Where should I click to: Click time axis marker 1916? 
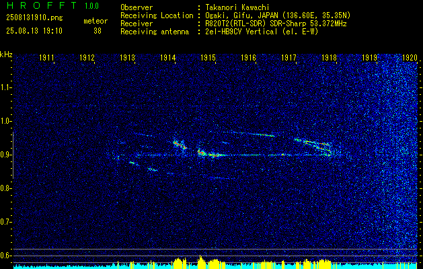point(248,57)
